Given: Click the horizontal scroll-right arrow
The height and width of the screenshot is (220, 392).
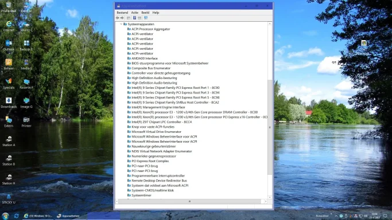Looking at the screenshot, I should pyautogui.click(x=266, y=201).
